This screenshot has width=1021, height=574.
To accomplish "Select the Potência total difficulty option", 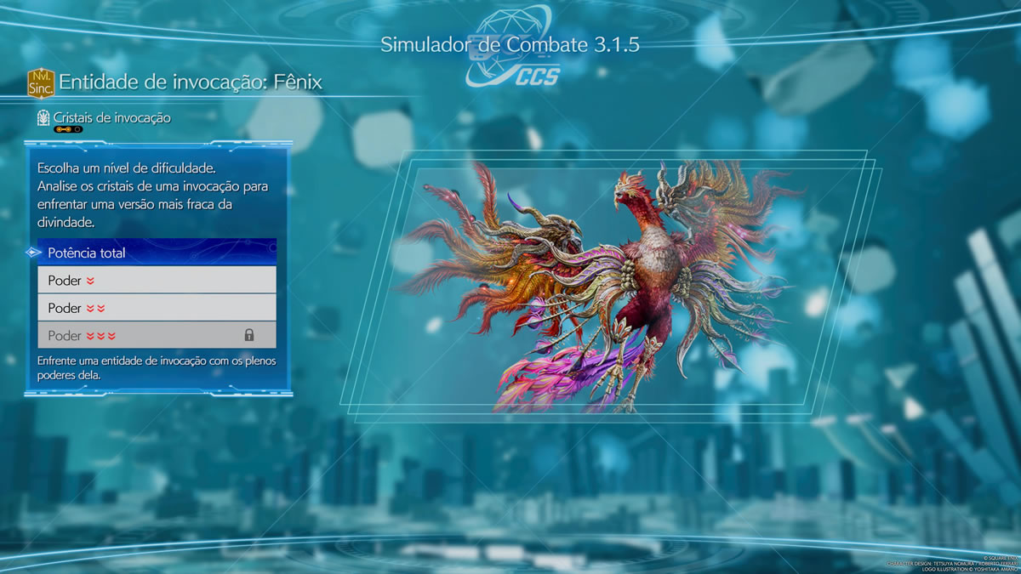I will pos(157,253).
